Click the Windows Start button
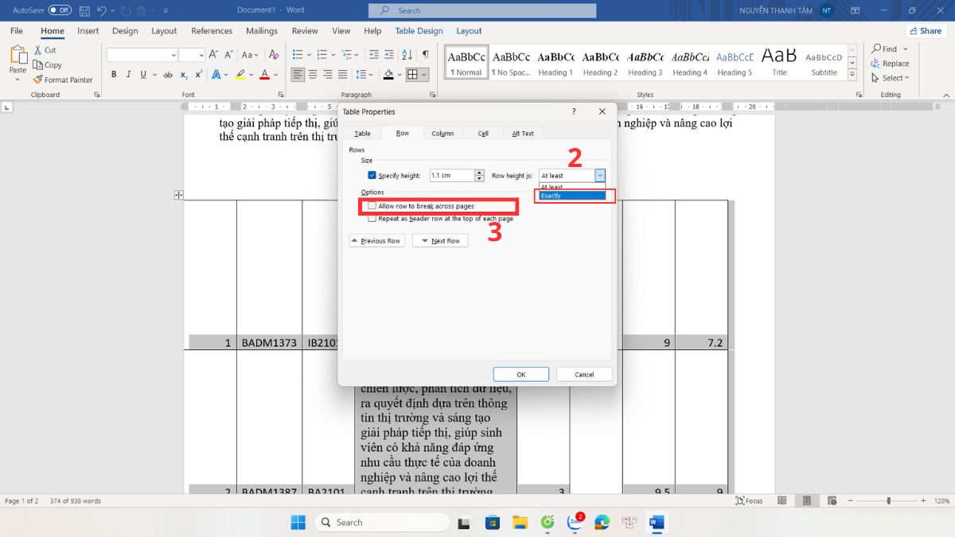 coord(298,522)
